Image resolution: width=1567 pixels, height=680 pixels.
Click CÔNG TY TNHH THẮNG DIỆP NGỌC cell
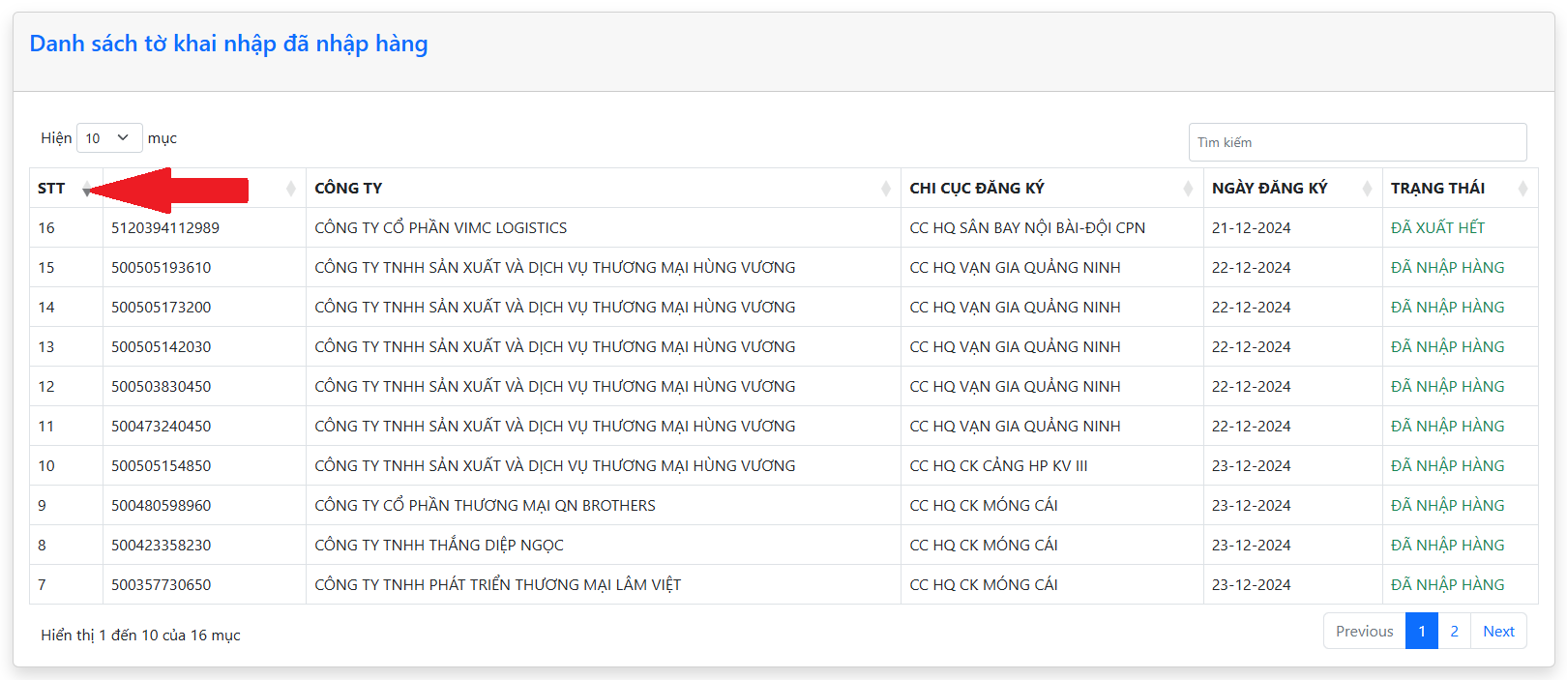click(439, 546)
